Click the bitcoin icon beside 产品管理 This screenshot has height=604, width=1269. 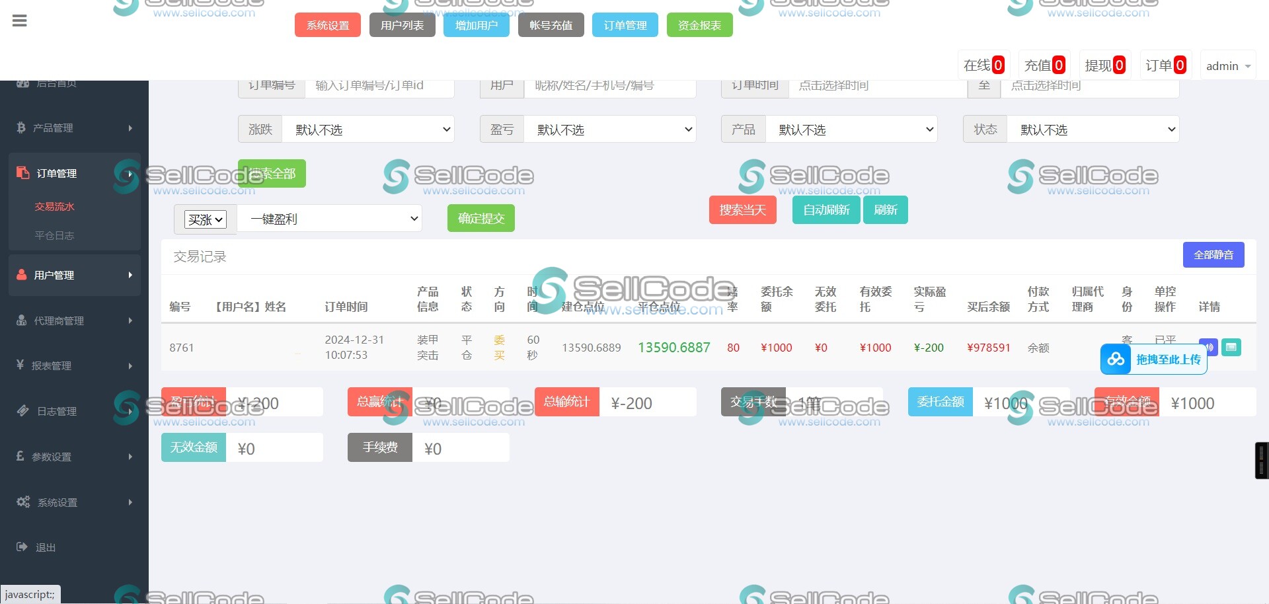point(21,128)
